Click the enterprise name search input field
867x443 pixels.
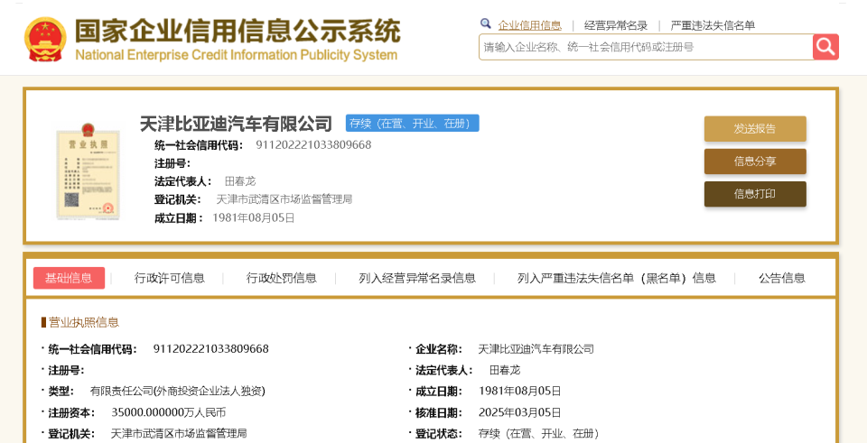coord(645,47)
